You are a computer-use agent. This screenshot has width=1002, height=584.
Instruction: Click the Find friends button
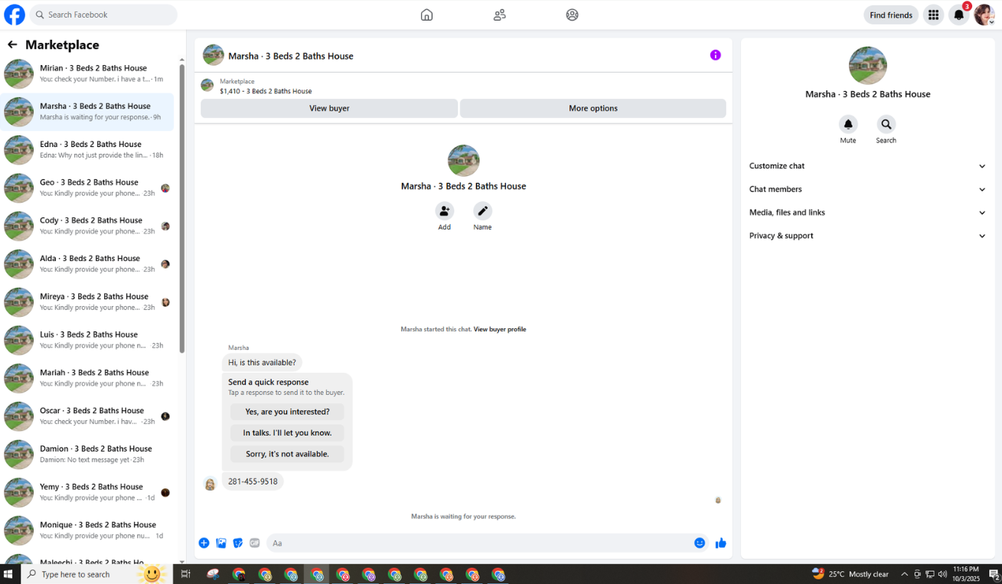891,15
